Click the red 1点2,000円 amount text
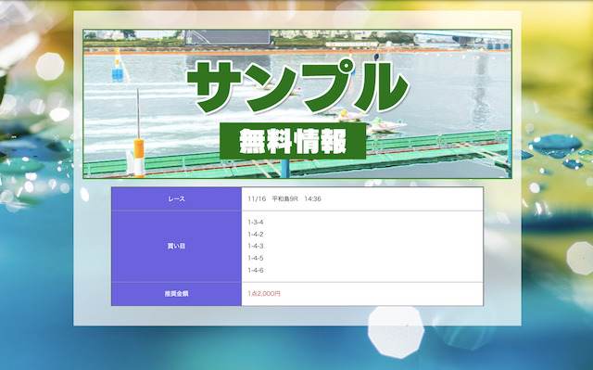This screenshot has height=370, width=593. click(x=264, y=294)
